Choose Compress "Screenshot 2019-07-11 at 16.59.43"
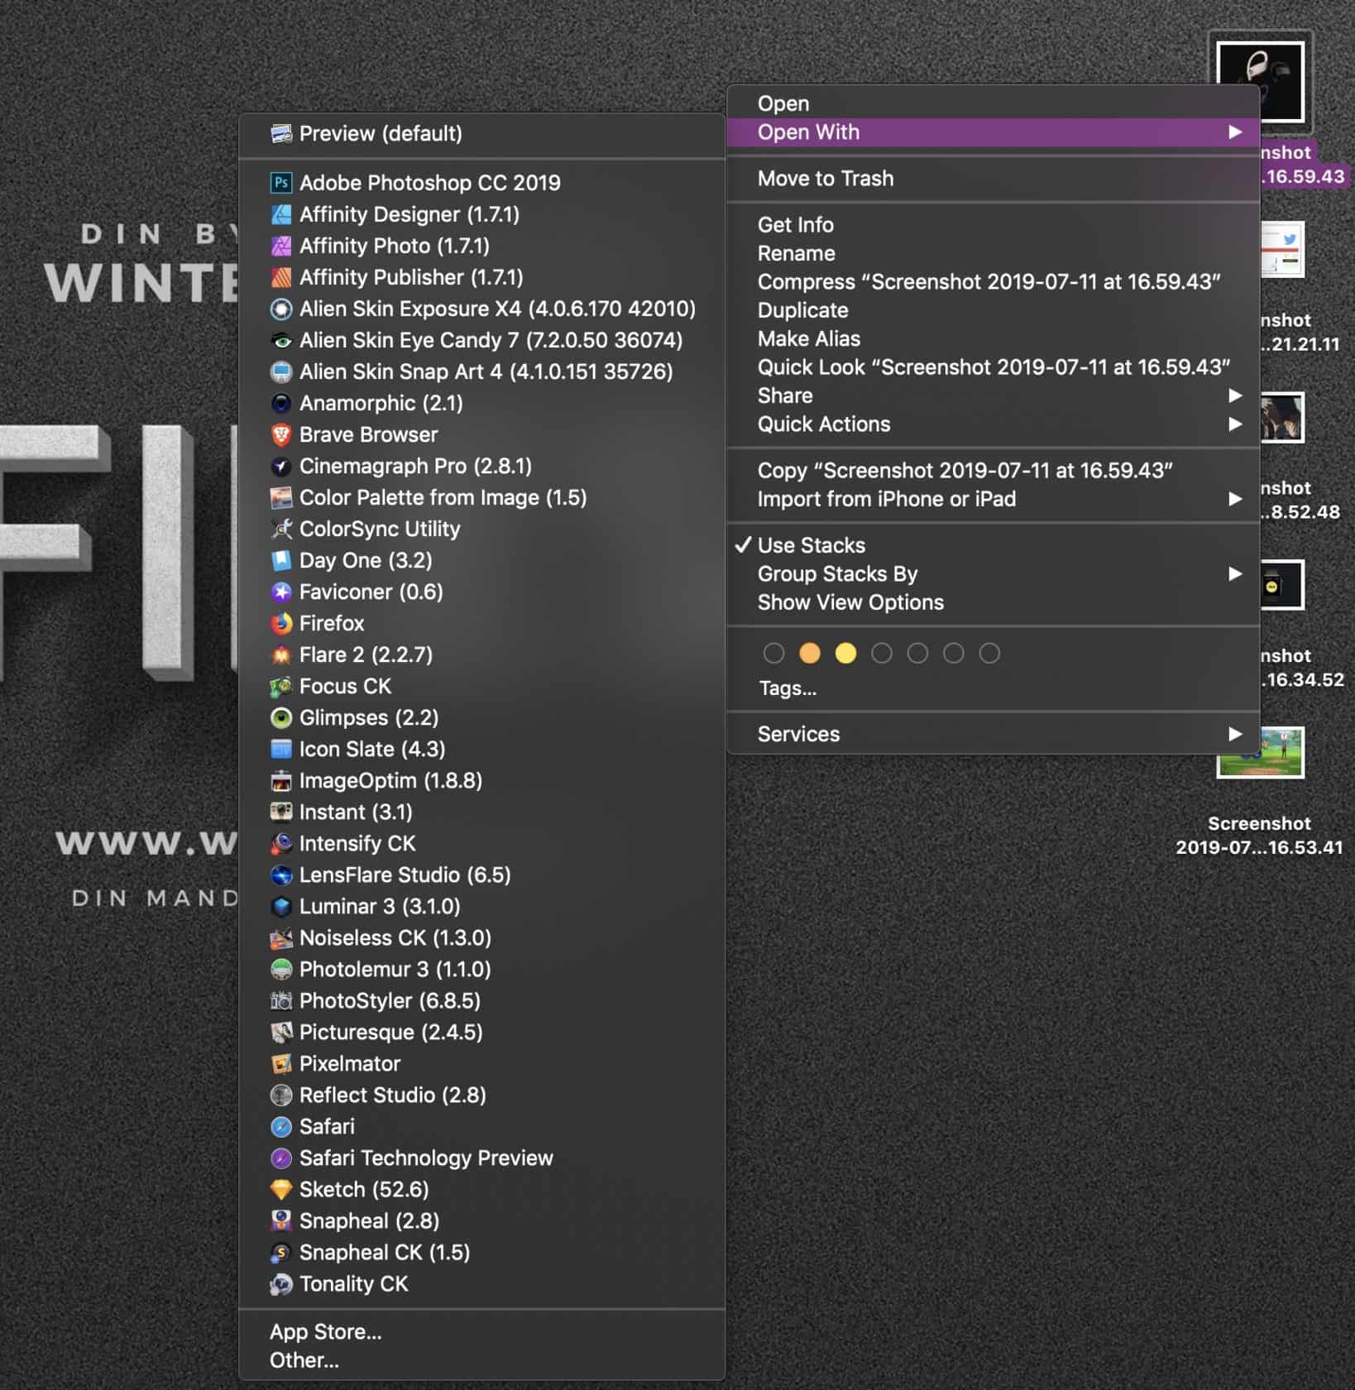Screen dimensions: 1355x1390 pyautogui.click(x=993, y=281)
